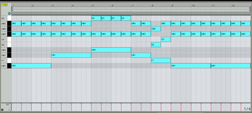Select the D#3 note starting at bar 5
Image resolution: width=252 pixels, height=113 pixels.
tap(96, 34)
